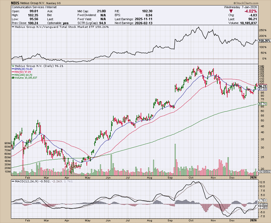The image size is (271, 223).
Task: Click the Next Earnings date 2026-02-13
Action: (x=143, y=23)
